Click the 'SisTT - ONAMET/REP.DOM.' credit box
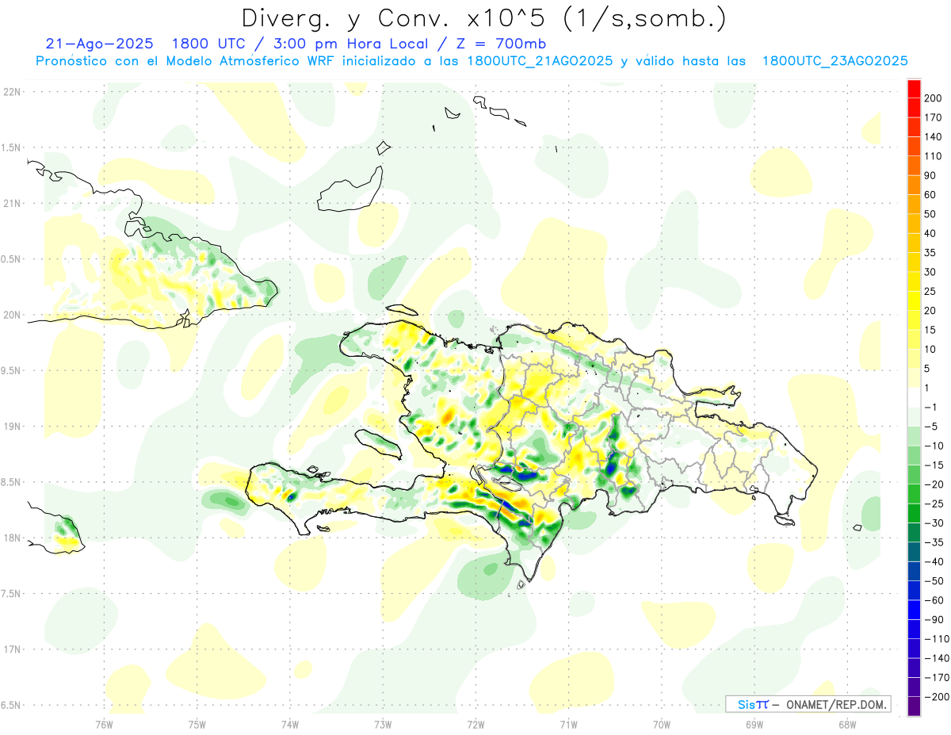 point(808,704)
